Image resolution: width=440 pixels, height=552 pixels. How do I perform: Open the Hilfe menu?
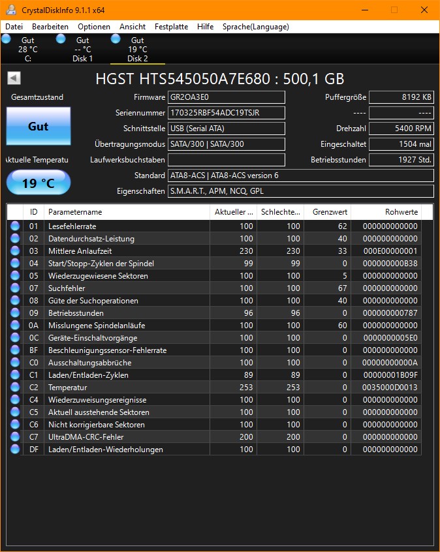pyautogui.click(x=206, y=27)
